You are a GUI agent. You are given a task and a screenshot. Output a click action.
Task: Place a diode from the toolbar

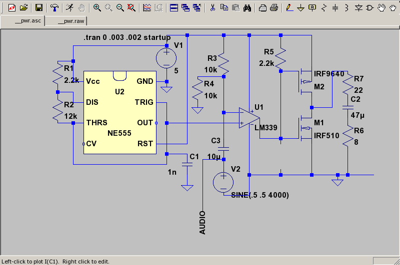point(358,8)
